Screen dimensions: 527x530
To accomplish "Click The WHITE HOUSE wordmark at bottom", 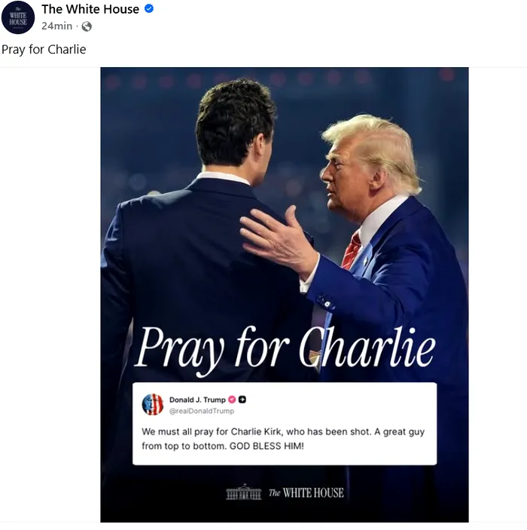I will (306, 493).
